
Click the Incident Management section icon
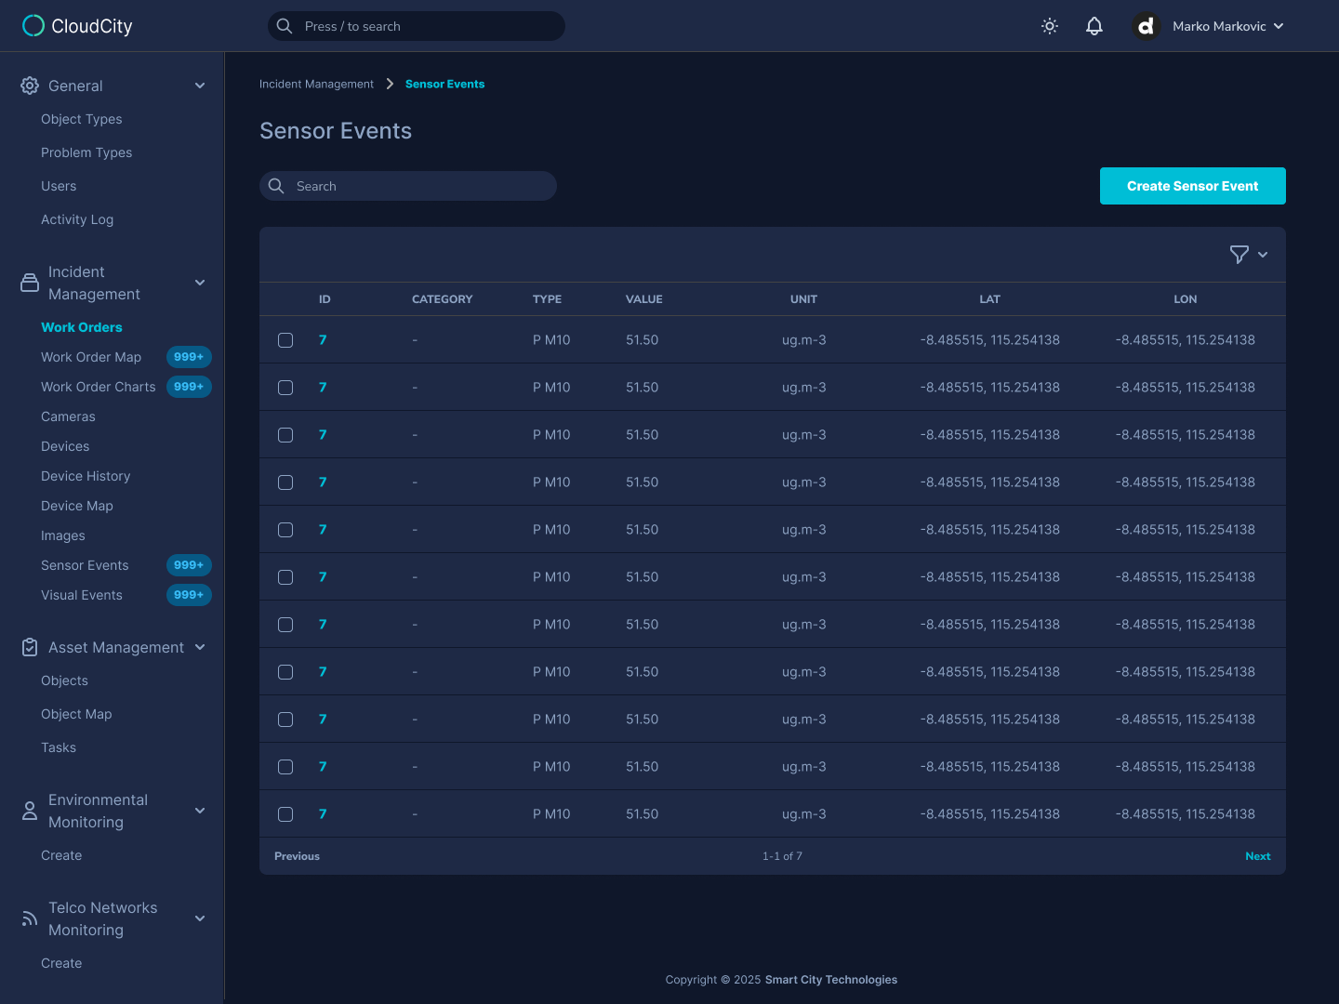coord(28,282)
